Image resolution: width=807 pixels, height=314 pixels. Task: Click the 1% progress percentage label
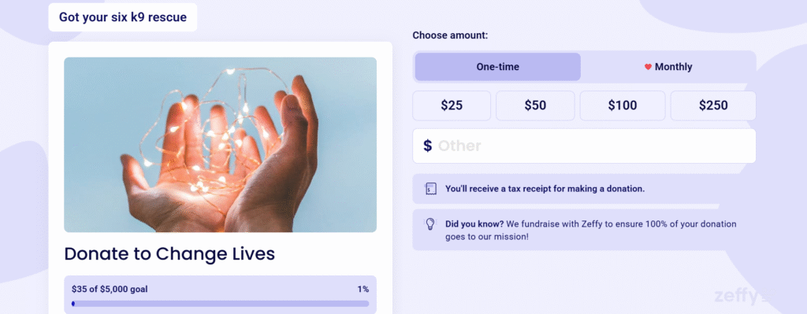pyautogui.click(x=363, y=290)
